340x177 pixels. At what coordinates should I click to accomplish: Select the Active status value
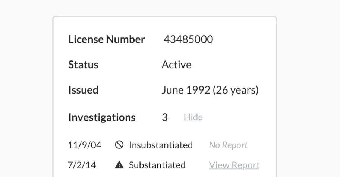[176, 65]
